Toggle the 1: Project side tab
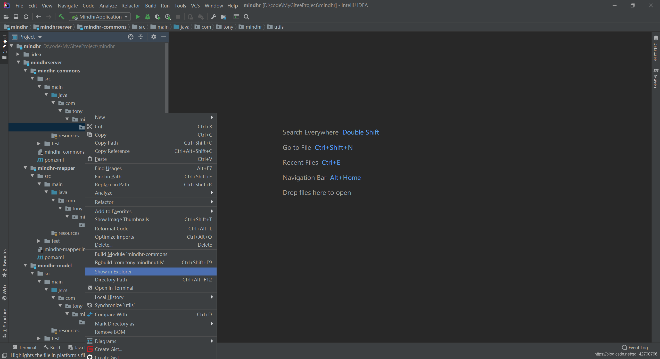The image size is (660, 359). point(4,47)
